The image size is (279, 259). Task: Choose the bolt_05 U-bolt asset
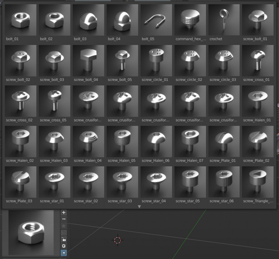[156, 20]
